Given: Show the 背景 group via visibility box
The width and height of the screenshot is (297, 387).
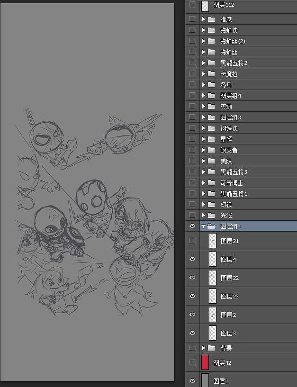Looking at the screenshot, I should pos(192,348).
